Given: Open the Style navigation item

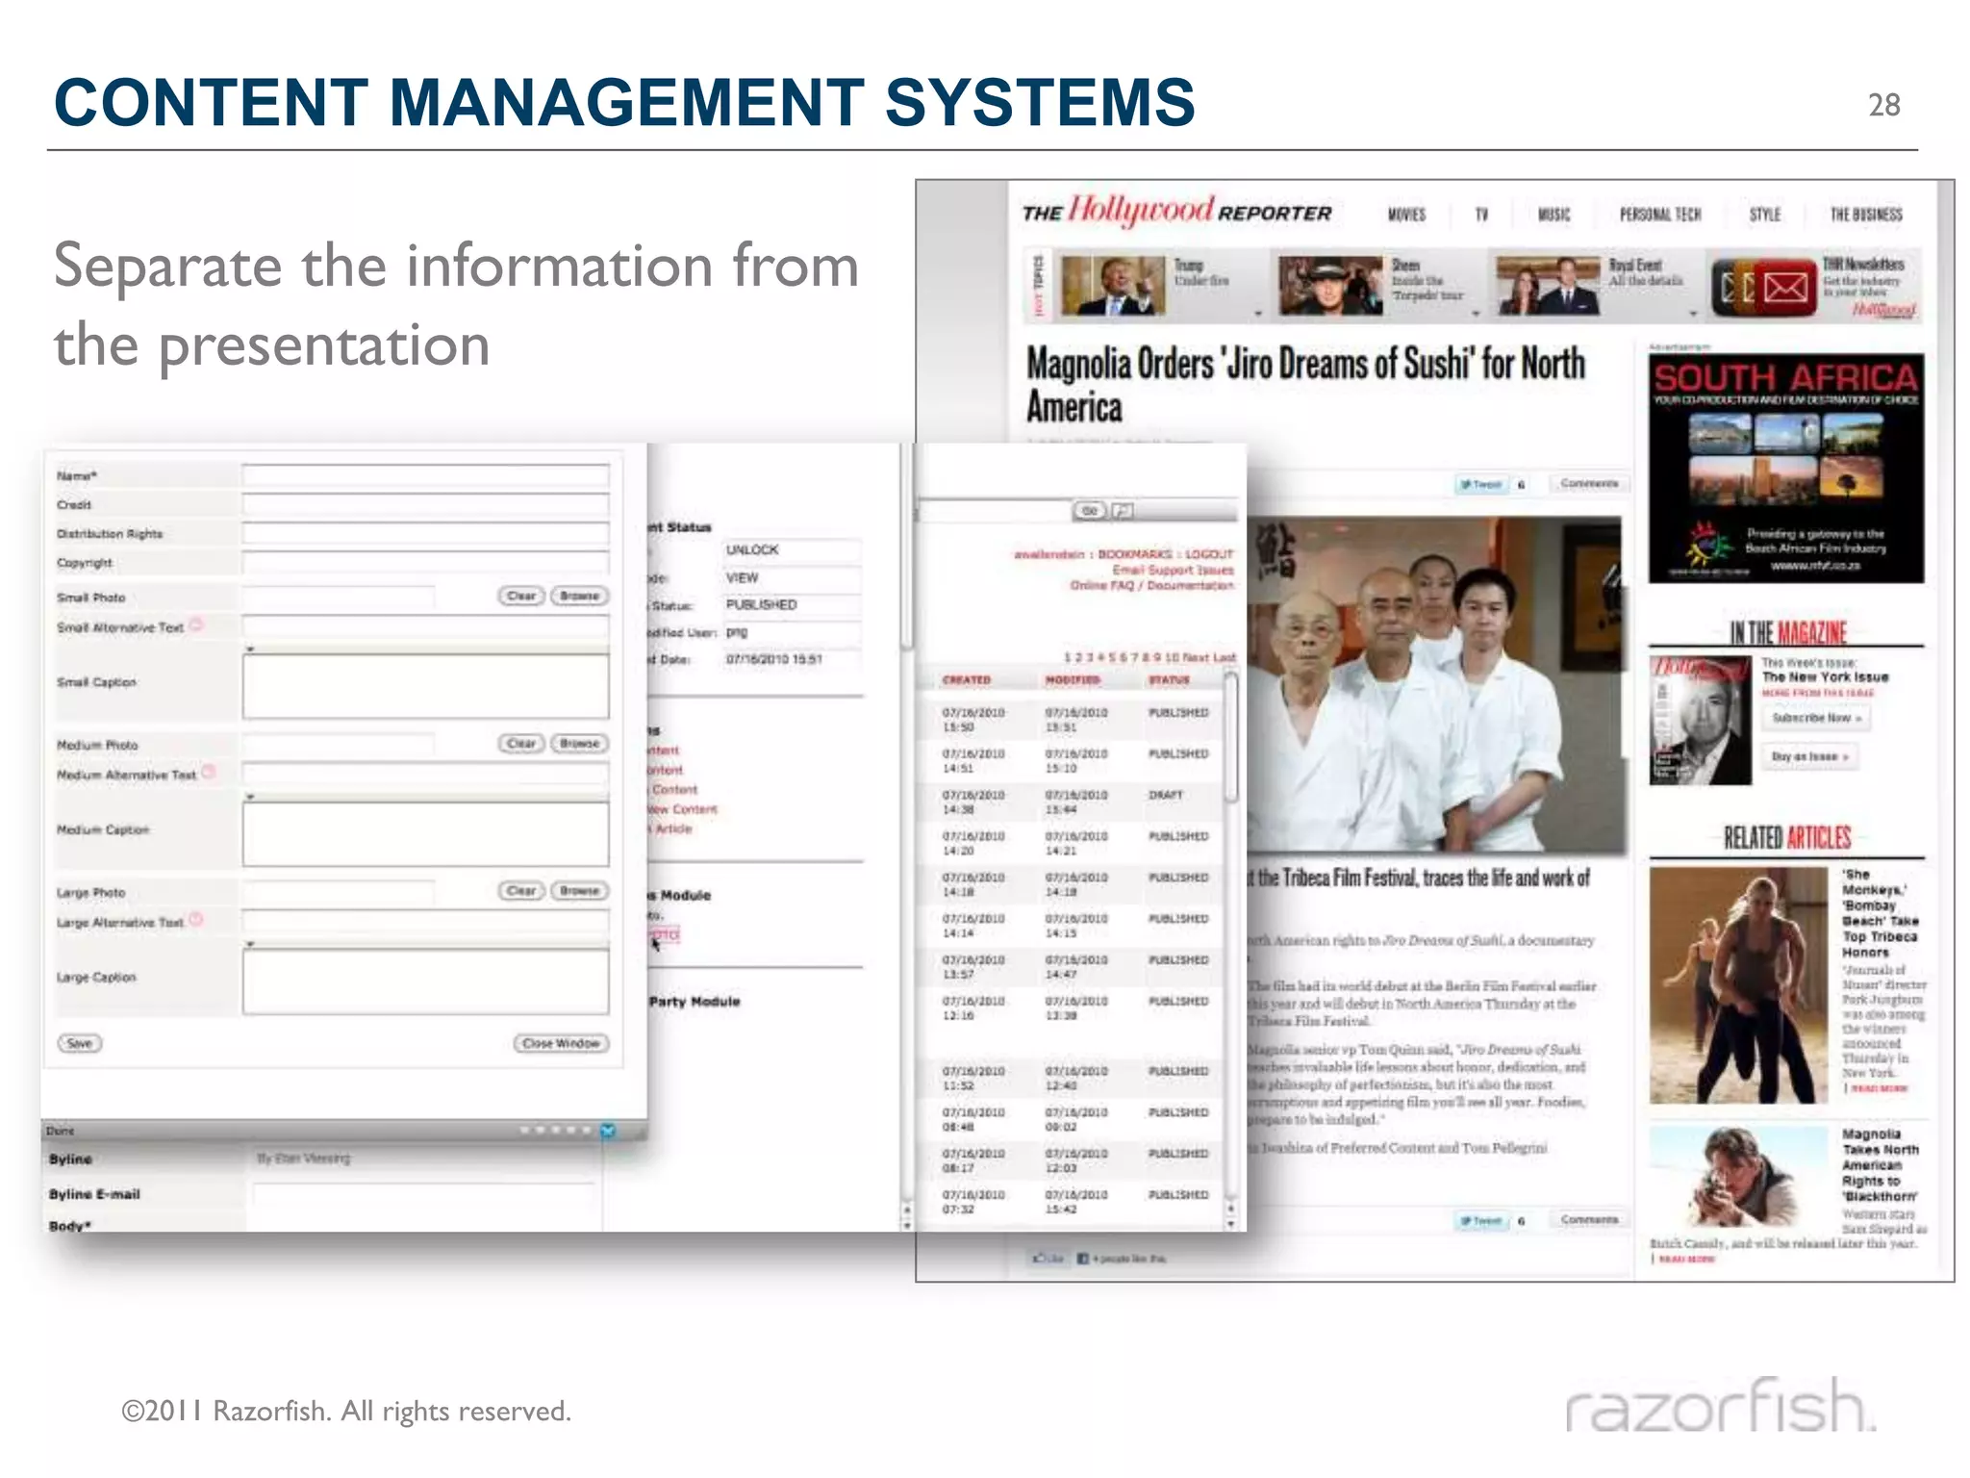Looking at the screenshot, I should (1765, 215).
